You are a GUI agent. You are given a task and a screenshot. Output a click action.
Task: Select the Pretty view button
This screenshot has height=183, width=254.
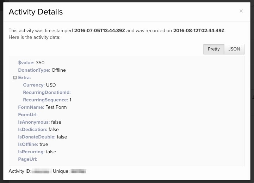[x=213, y=49]
